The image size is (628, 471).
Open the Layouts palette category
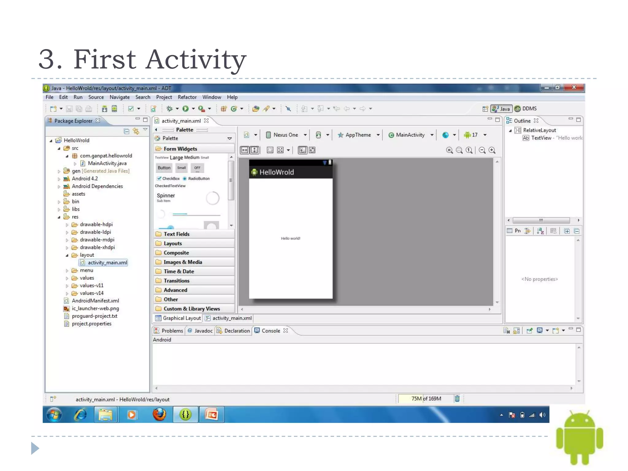pyautogui.click(x=194, y=243)
